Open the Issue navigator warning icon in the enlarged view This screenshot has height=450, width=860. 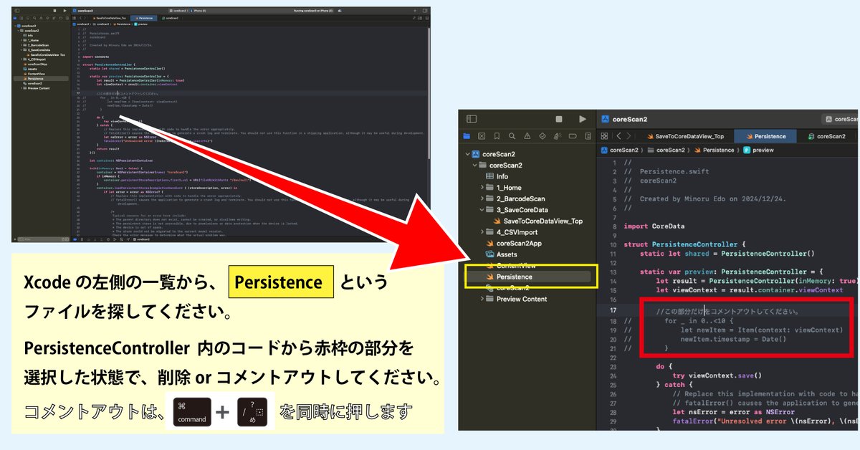click(527, 136)
